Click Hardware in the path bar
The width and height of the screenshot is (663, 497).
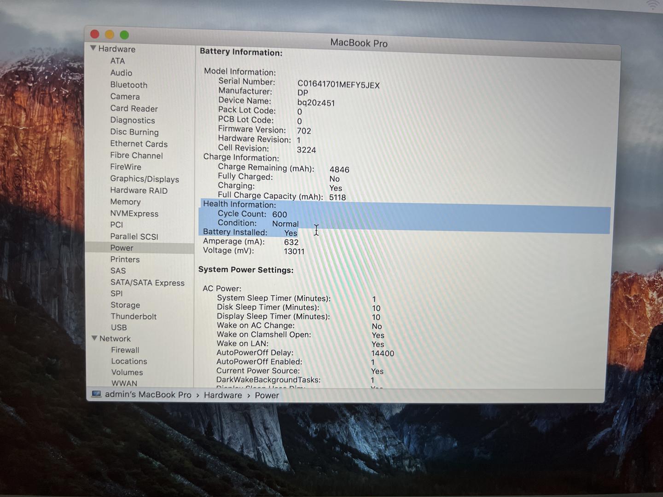223,395
